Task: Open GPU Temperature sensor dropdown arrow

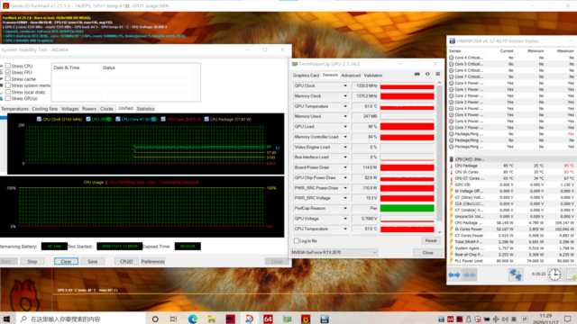Action: [x=345, y=106]
